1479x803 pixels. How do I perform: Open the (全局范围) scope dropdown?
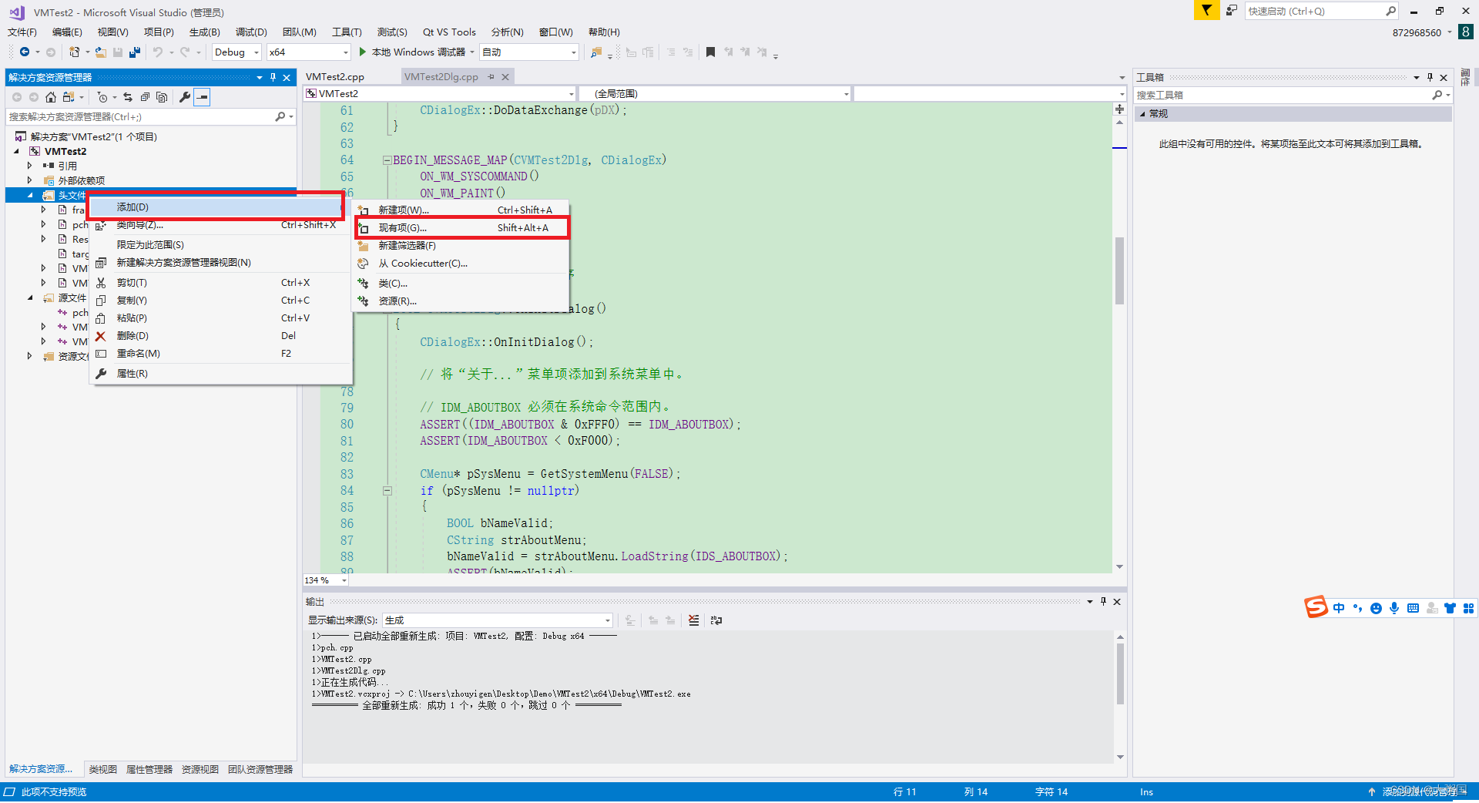coord(715,94)
